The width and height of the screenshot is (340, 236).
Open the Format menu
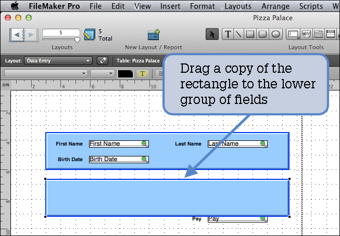click(203, 6)
